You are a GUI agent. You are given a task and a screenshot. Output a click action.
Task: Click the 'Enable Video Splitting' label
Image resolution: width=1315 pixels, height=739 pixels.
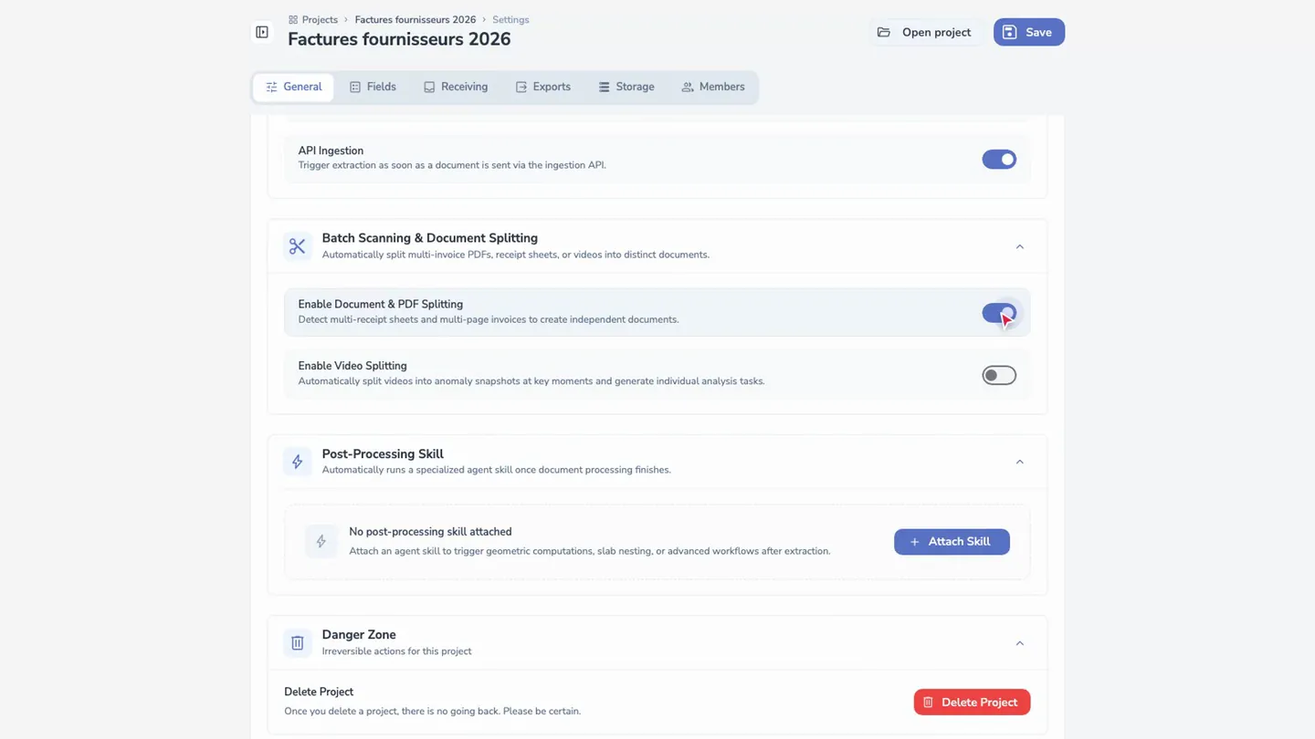[352, 366]
